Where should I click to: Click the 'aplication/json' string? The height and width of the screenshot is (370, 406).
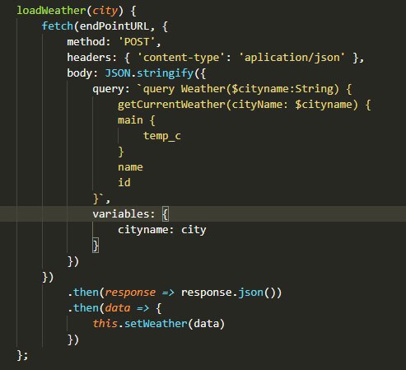(292, 58)
